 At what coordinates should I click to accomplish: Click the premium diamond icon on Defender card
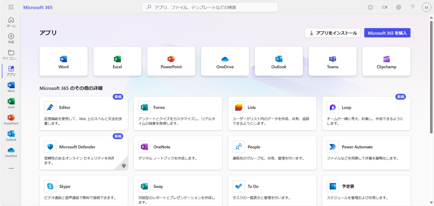pyautogui.click(x=124, y=166)
